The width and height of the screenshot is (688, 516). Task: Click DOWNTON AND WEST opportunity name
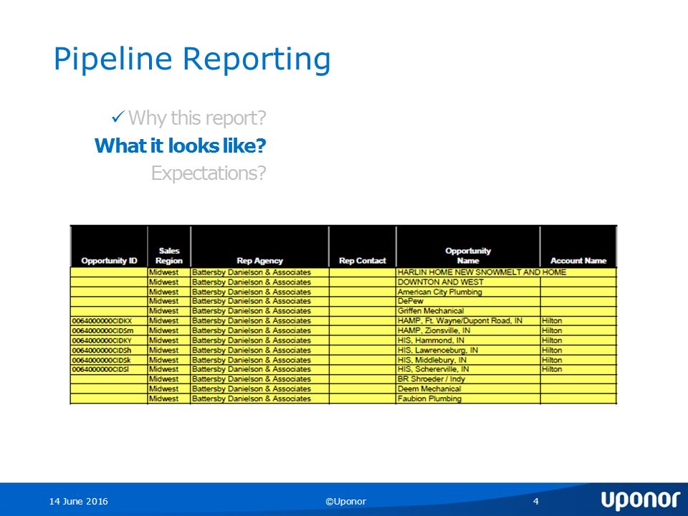click(468, 282)
